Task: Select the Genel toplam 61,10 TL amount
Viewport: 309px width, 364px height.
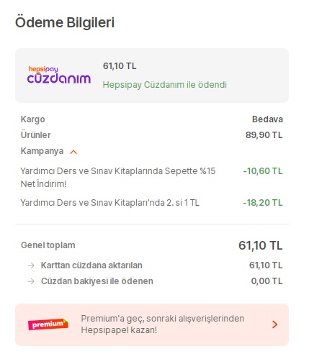Action: [x=261, y=245]
